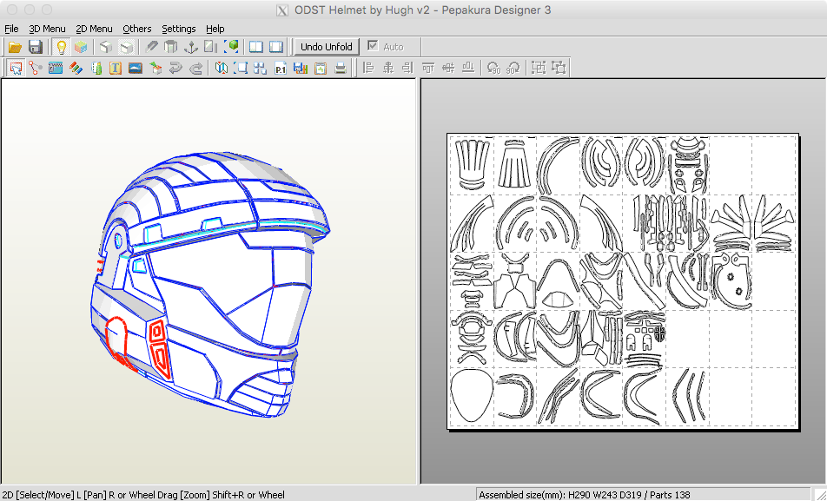Click the solid white cube view icon
Image resolution: width=827 pixels, height=501 pixels.
tap(106, 47)
